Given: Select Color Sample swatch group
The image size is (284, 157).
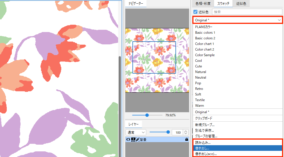Looking at the screenshot, I should click(238, 55).
